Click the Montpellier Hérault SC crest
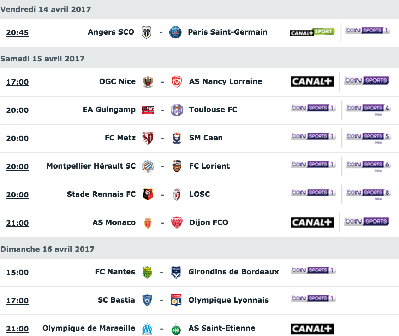Viewport: 399px width, 336px height. (148, 166)
